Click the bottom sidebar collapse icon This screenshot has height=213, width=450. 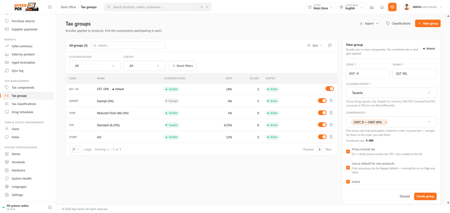(50, 207)
